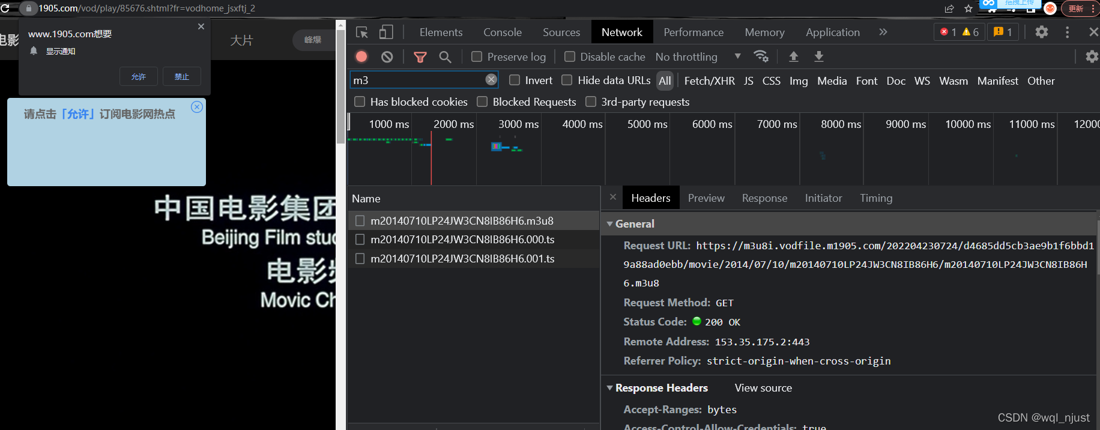
Task: Clear the m3 filter text
Action: [491, 79]
